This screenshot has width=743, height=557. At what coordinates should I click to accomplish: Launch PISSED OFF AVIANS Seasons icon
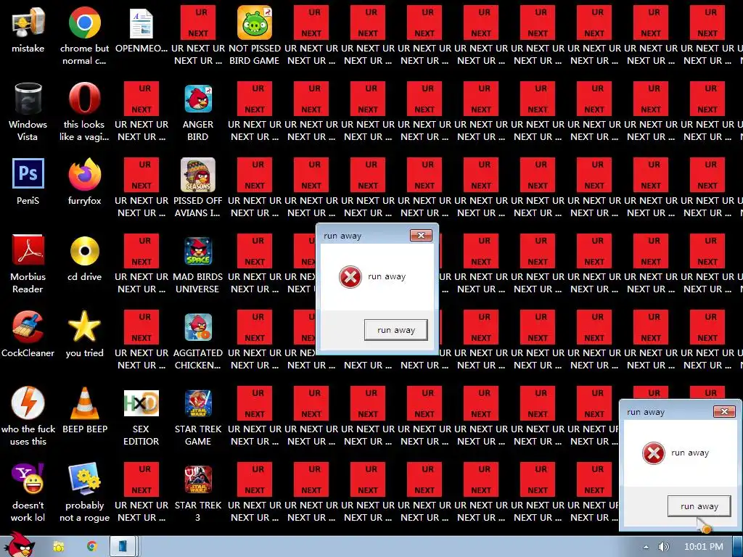coord(198,175)
